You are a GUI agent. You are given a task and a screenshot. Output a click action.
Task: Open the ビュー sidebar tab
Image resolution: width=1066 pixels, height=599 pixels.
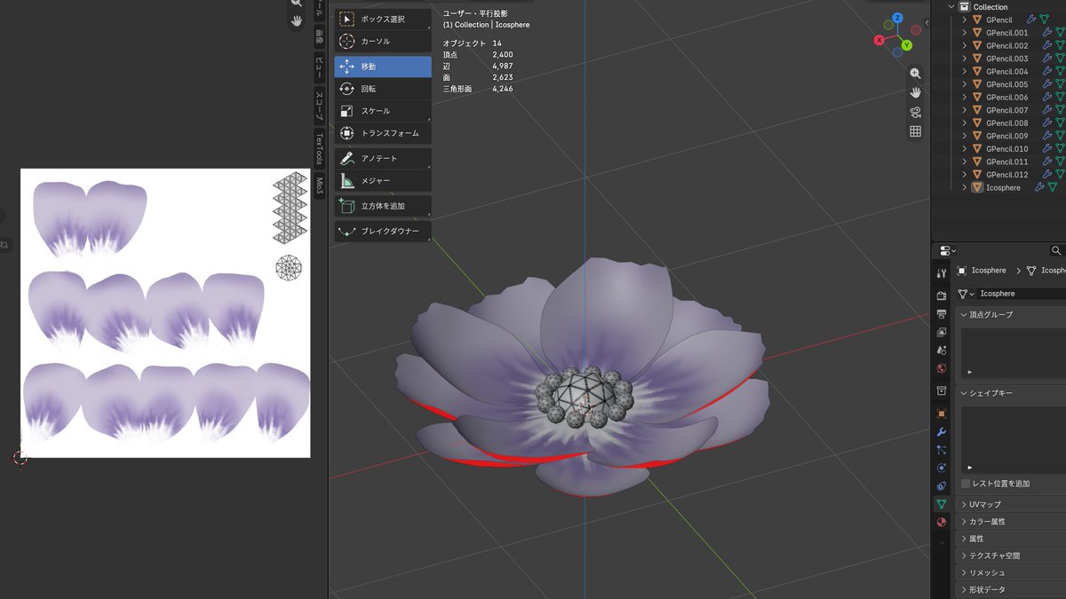(x=319, y=67)
